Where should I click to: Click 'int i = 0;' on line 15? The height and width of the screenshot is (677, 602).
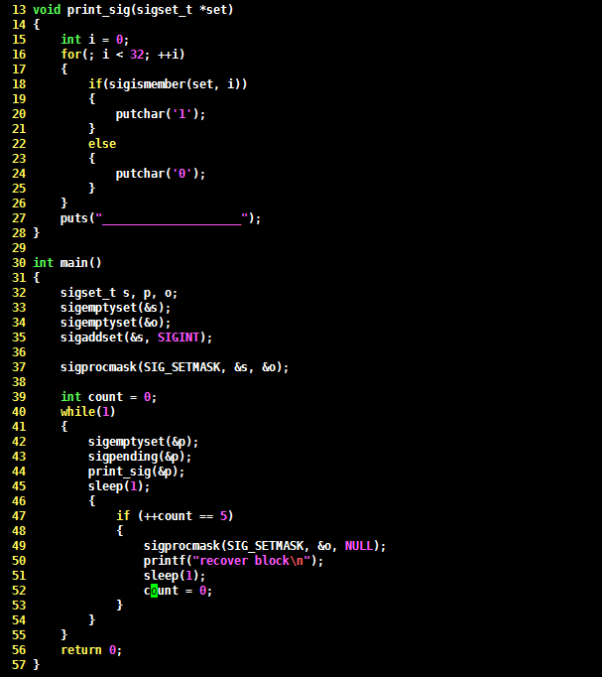95,40
